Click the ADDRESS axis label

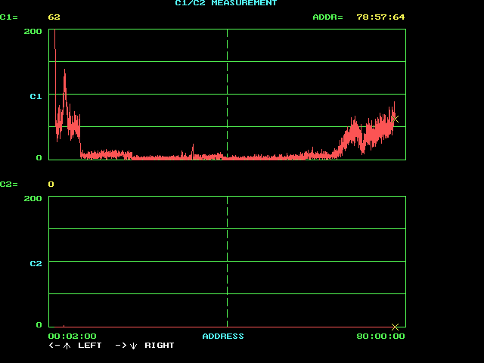[x=223, y=336]
